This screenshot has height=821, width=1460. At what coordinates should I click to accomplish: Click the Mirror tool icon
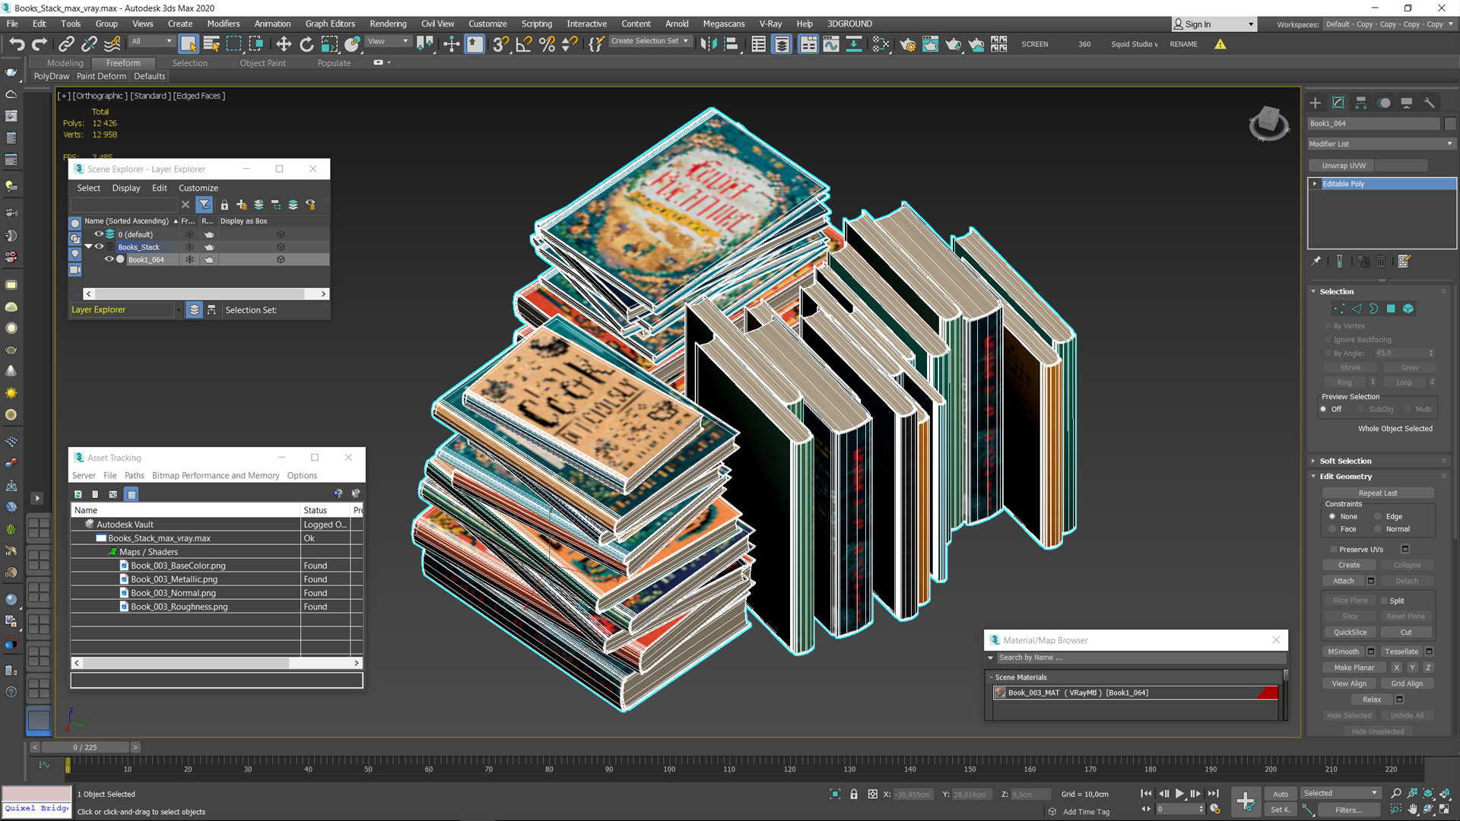point(708,44)
